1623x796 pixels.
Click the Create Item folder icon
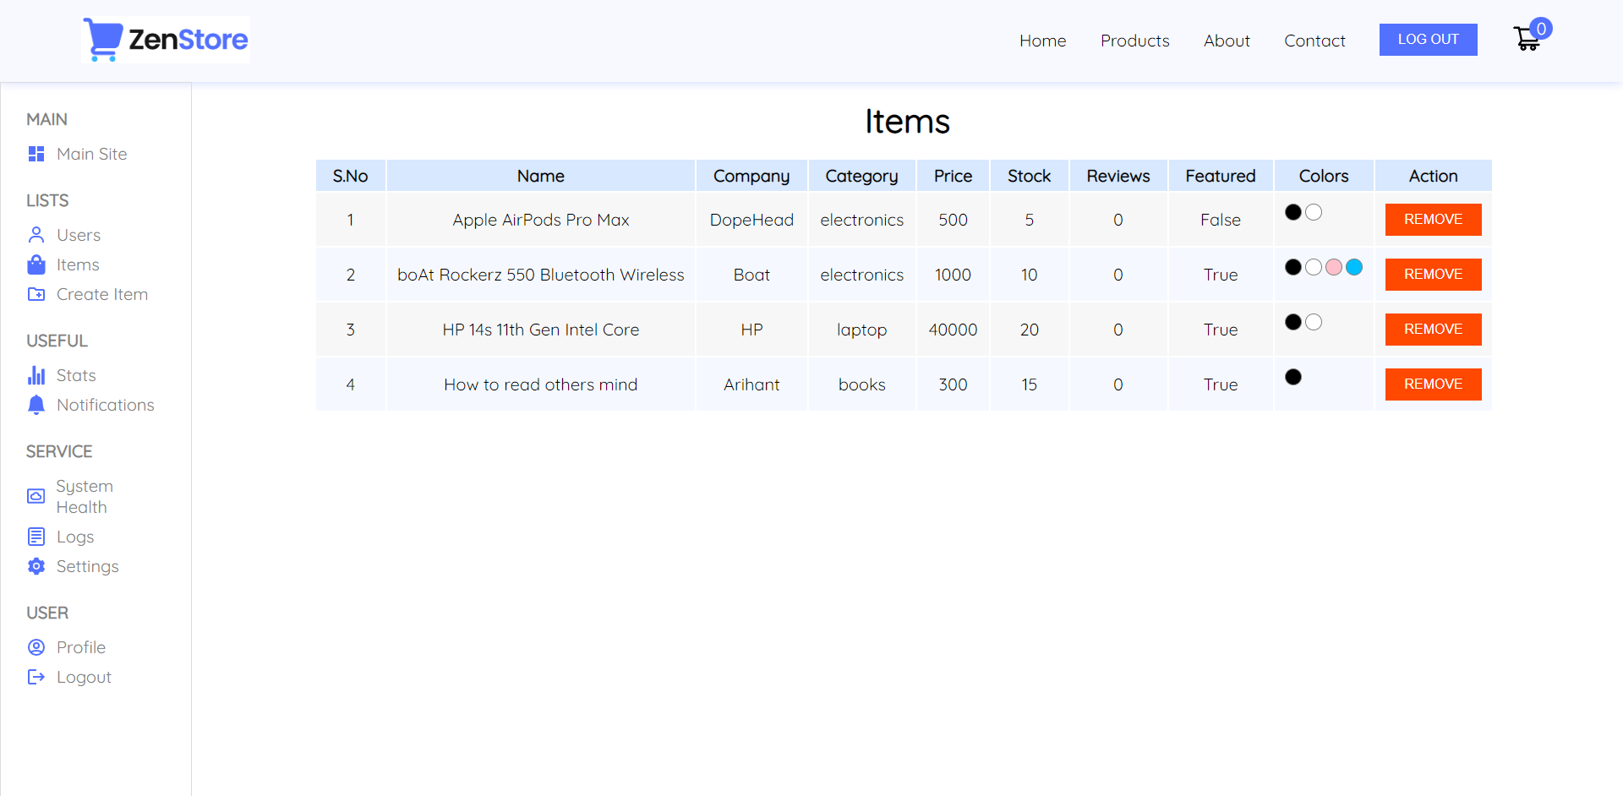36,294
